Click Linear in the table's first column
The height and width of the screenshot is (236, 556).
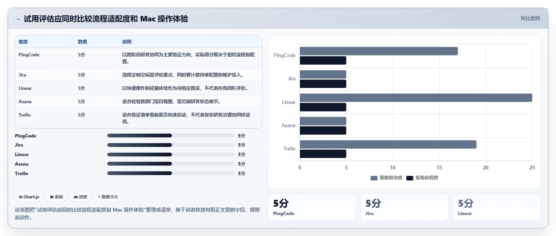pyautogui.click(x=25, y=88)
